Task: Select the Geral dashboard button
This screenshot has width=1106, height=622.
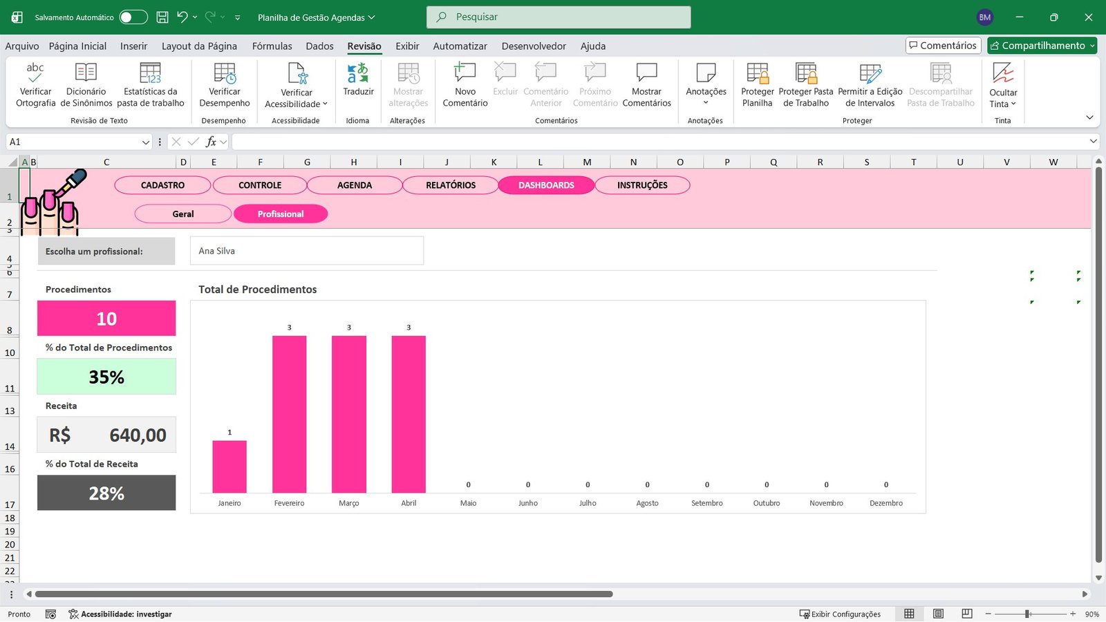Action: click(x=182, y=214)
